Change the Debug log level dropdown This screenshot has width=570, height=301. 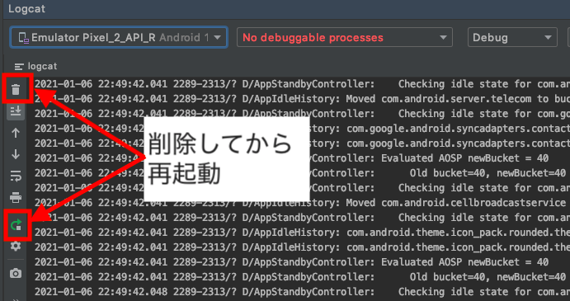(x=512, y=37)
